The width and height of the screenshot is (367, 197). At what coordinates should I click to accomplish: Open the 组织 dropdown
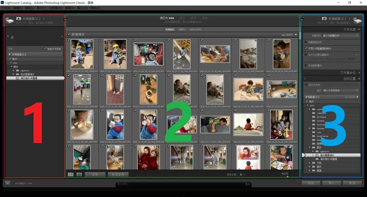click(x=340, y=91)
